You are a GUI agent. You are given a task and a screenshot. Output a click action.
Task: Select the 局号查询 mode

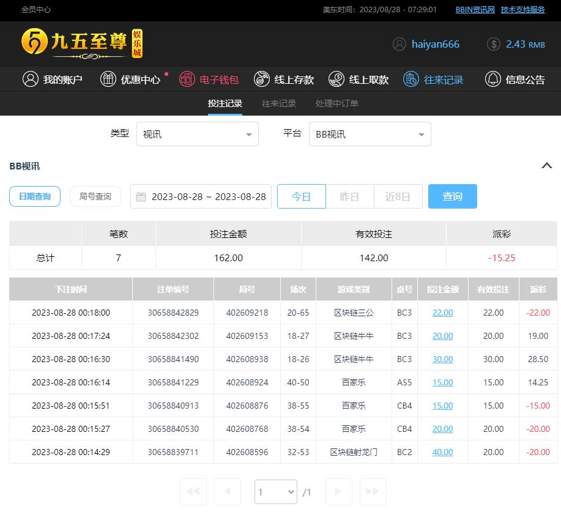click(x=95, y=196)
